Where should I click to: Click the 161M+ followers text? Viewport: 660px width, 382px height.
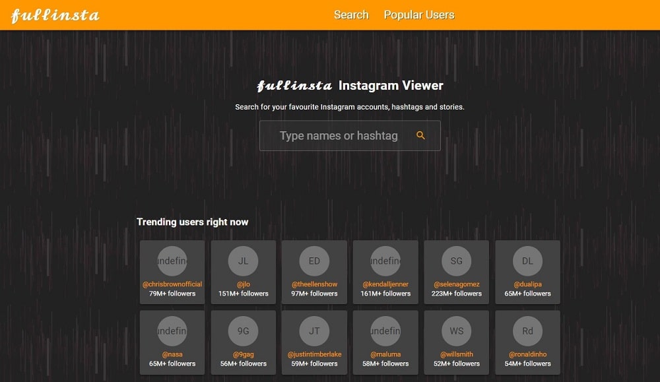click(x=385, y=294)
